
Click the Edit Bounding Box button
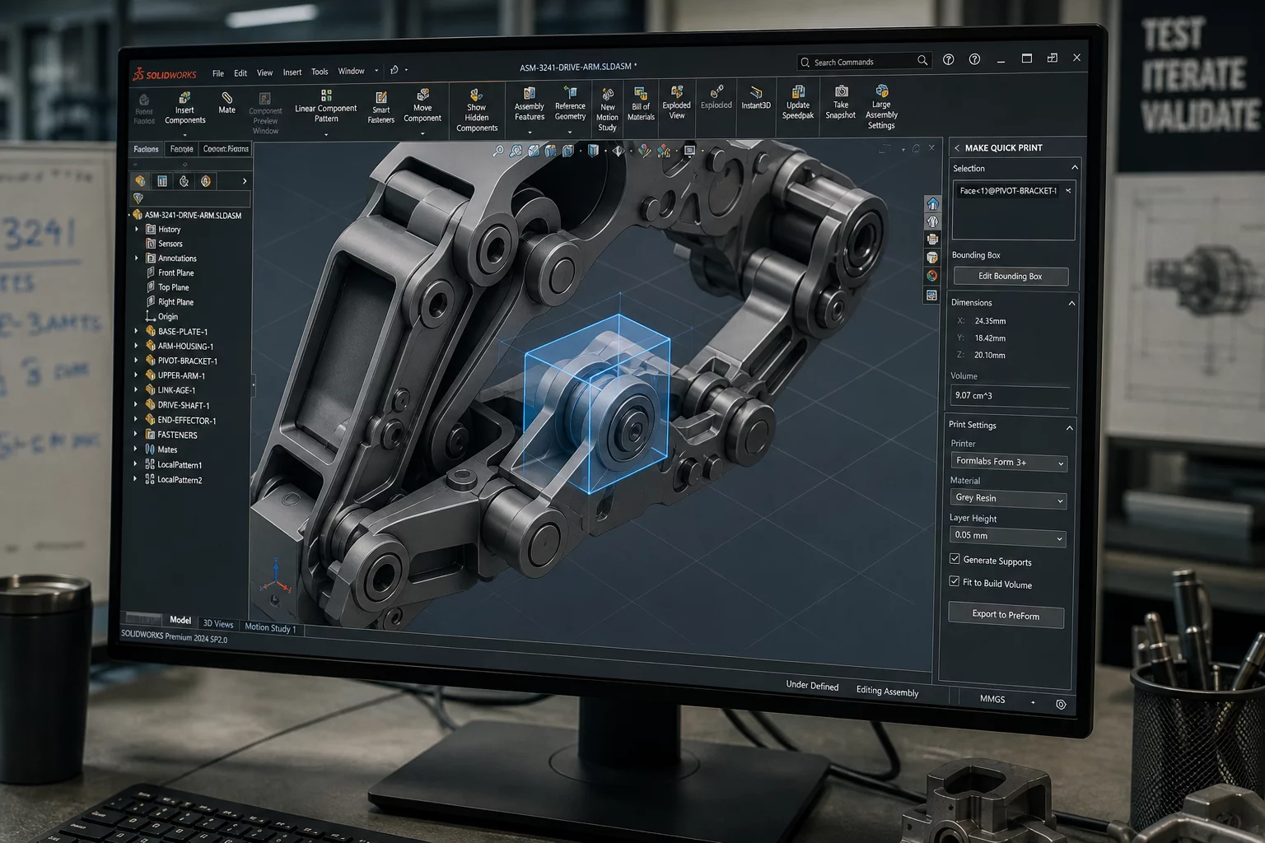coord(1011,277)
